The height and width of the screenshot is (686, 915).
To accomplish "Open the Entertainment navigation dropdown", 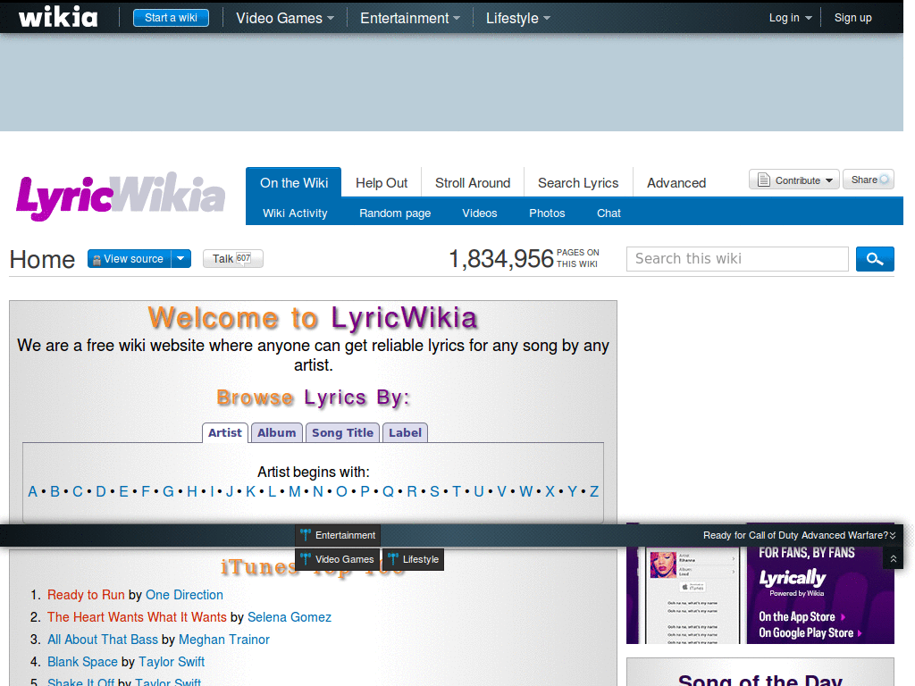I will tap(409, 17).
